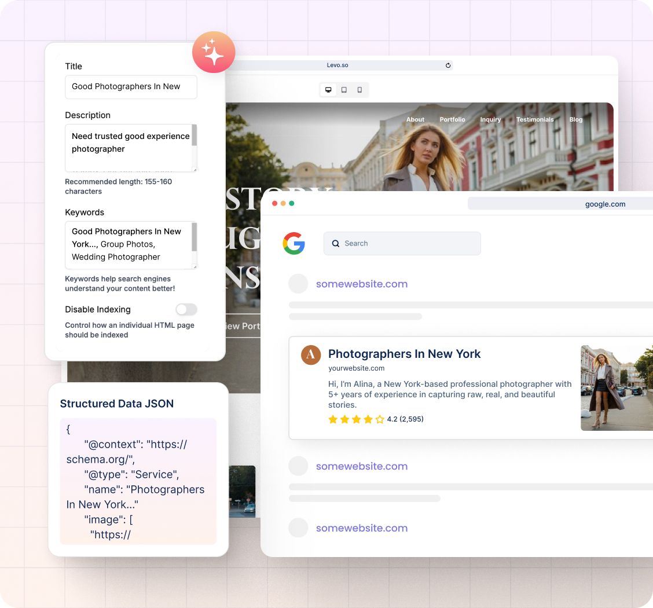Image resolution: width=653 pixels, height=608 pixels.
Task: Open the first somewebsite.com result link
Action: click(361, 284)
